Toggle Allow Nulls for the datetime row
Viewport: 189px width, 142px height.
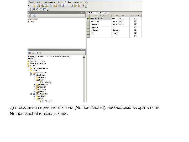[135, 30]
